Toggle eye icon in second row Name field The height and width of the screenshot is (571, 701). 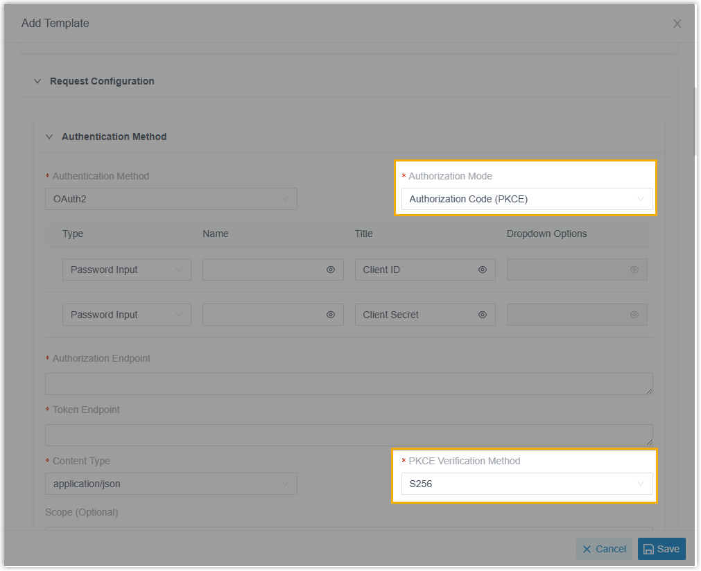[331, 315]
